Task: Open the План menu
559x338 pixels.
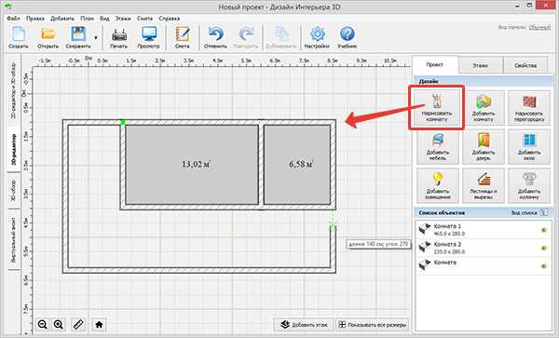Action: (87, 19)
